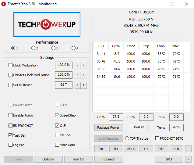Viewport: 194px width, 165px height.
Task: Increase Clock Modulation with right arrow
Action: coord(84,65)
